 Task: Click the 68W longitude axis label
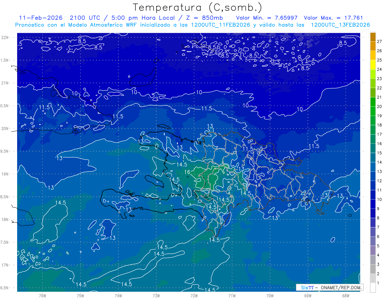pos(345,296)
